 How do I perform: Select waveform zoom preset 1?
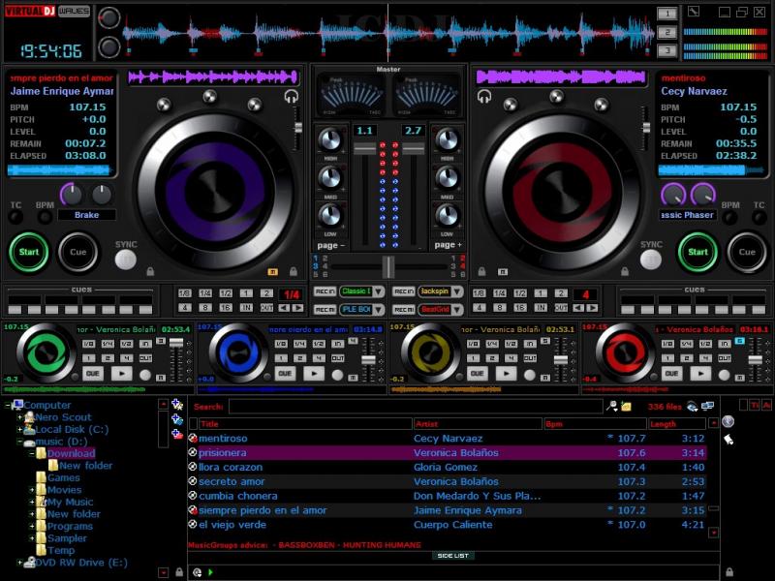[666, 14]
